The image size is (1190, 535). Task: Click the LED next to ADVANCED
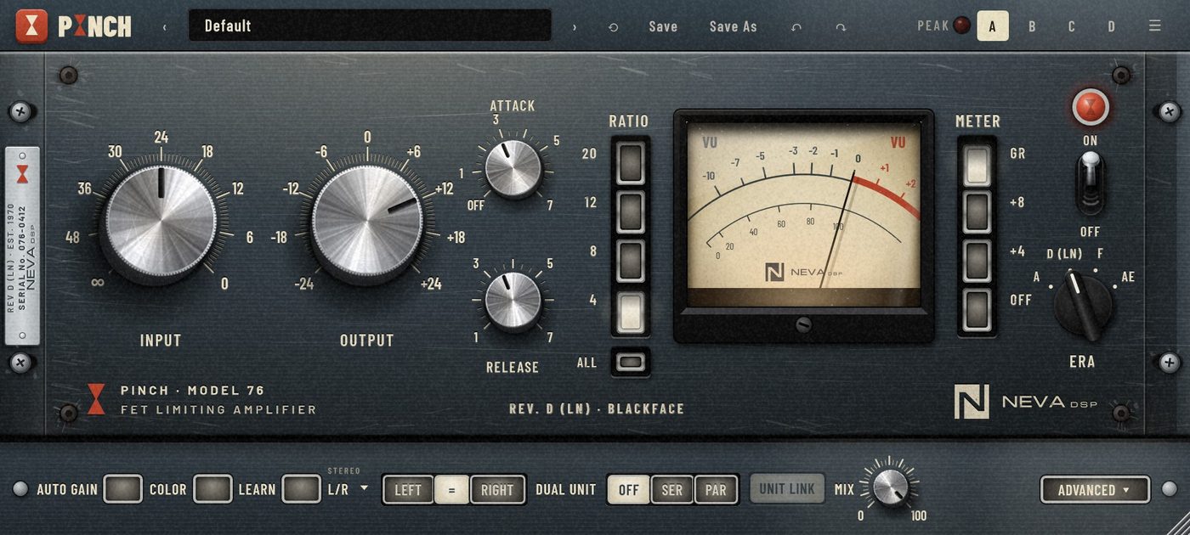click(1170, 488)
